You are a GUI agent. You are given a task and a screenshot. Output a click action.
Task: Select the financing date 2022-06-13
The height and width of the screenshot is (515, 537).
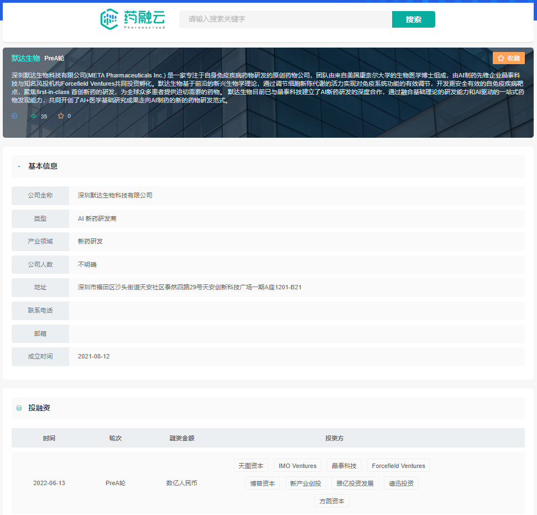(49, 483)
